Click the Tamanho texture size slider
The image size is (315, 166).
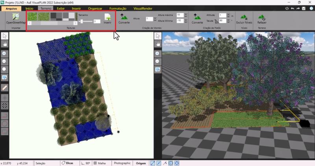pos(85,21)
